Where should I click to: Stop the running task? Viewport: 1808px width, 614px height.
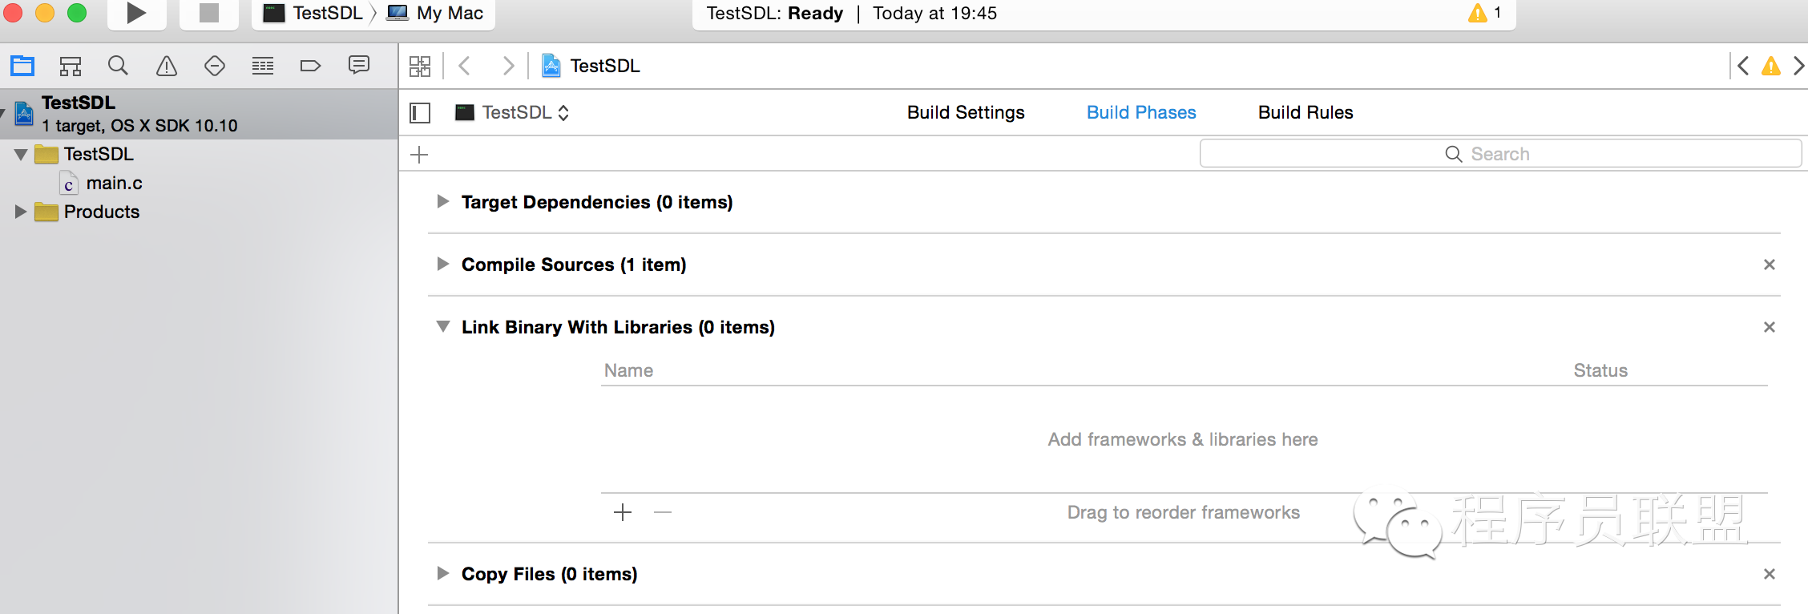[x=209, y=13]
